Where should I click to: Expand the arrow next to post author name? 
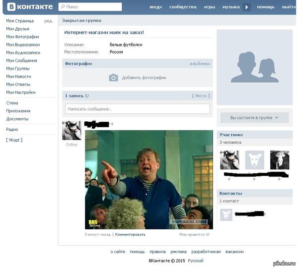tap(112, 124)
